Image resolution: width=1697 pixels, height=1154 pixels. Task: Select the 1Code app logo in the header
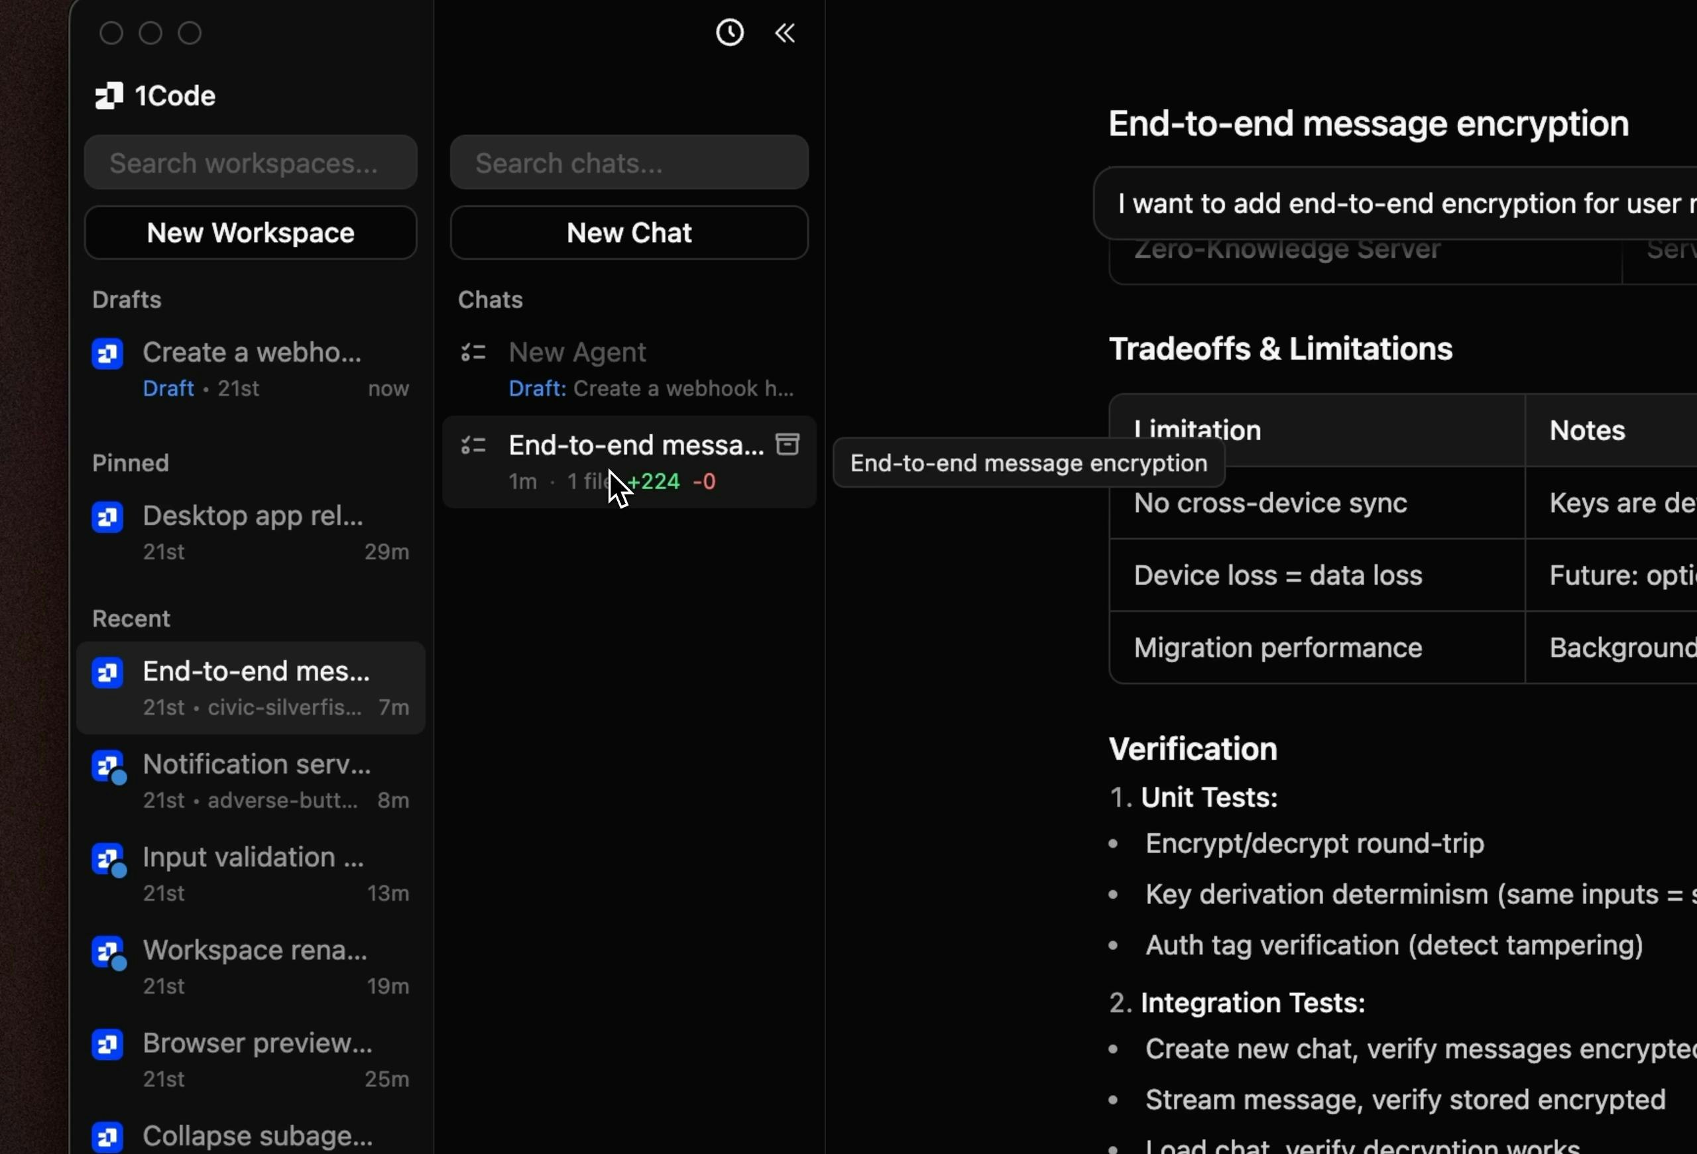coord(108,95)
